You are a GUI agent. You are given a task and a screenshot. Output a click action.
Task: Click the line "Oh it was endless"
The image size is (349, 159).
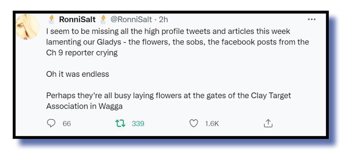coord(77,74)
